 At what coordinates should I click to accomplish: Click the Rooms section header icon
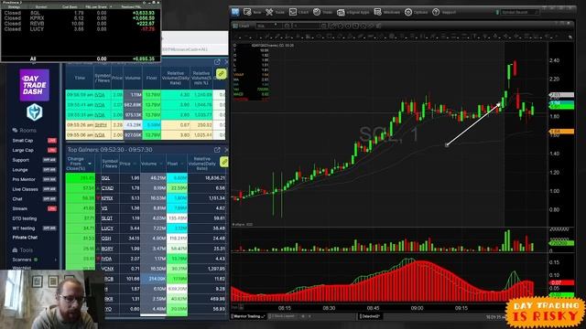[x=15, y=130]
